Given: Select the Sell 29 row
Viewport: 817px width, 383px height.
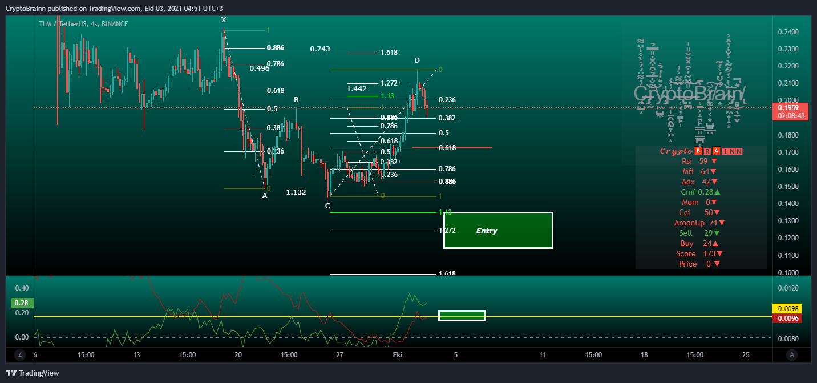Looking at the screenshot, I should pyautogui.click(x=701, y=233).
